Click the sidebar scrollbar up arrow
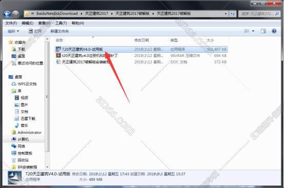284x188 pixels. tap(47, 39)
